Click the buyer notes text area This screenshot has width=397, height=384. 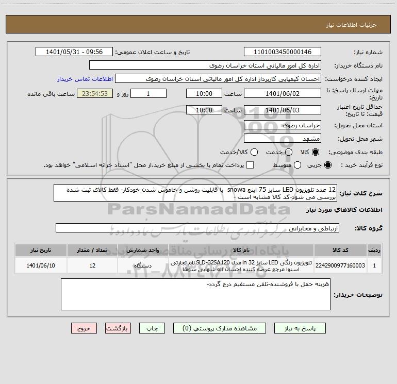click(196, 294)
